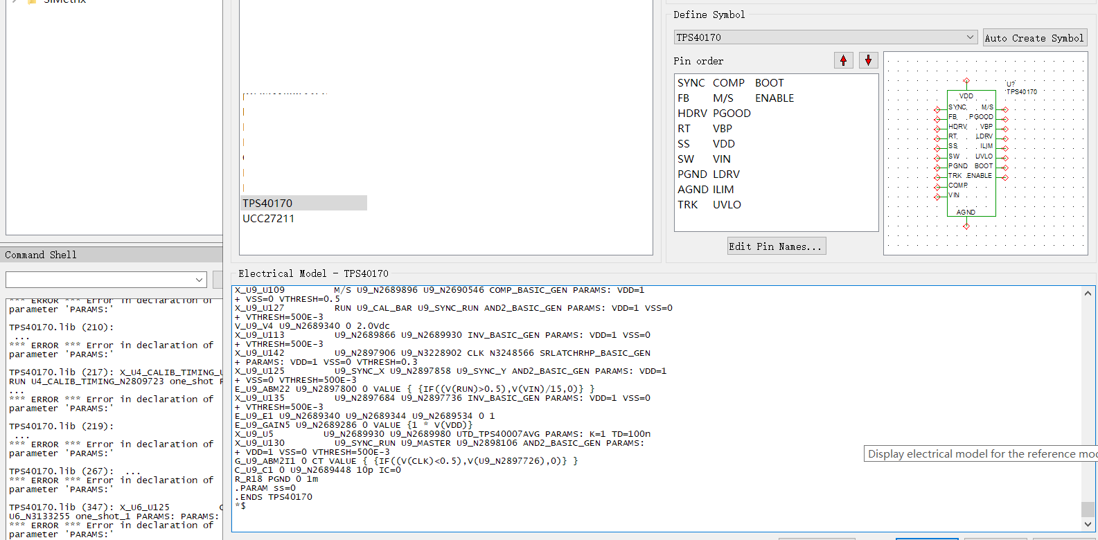Select the M/S pin in pin order
This screenshot has width=1098, height=540.
point(723,98)
